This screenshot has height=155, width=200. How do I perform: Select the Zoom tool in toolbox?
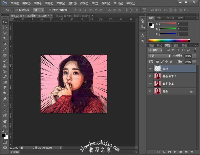click(x=5, y=126)
